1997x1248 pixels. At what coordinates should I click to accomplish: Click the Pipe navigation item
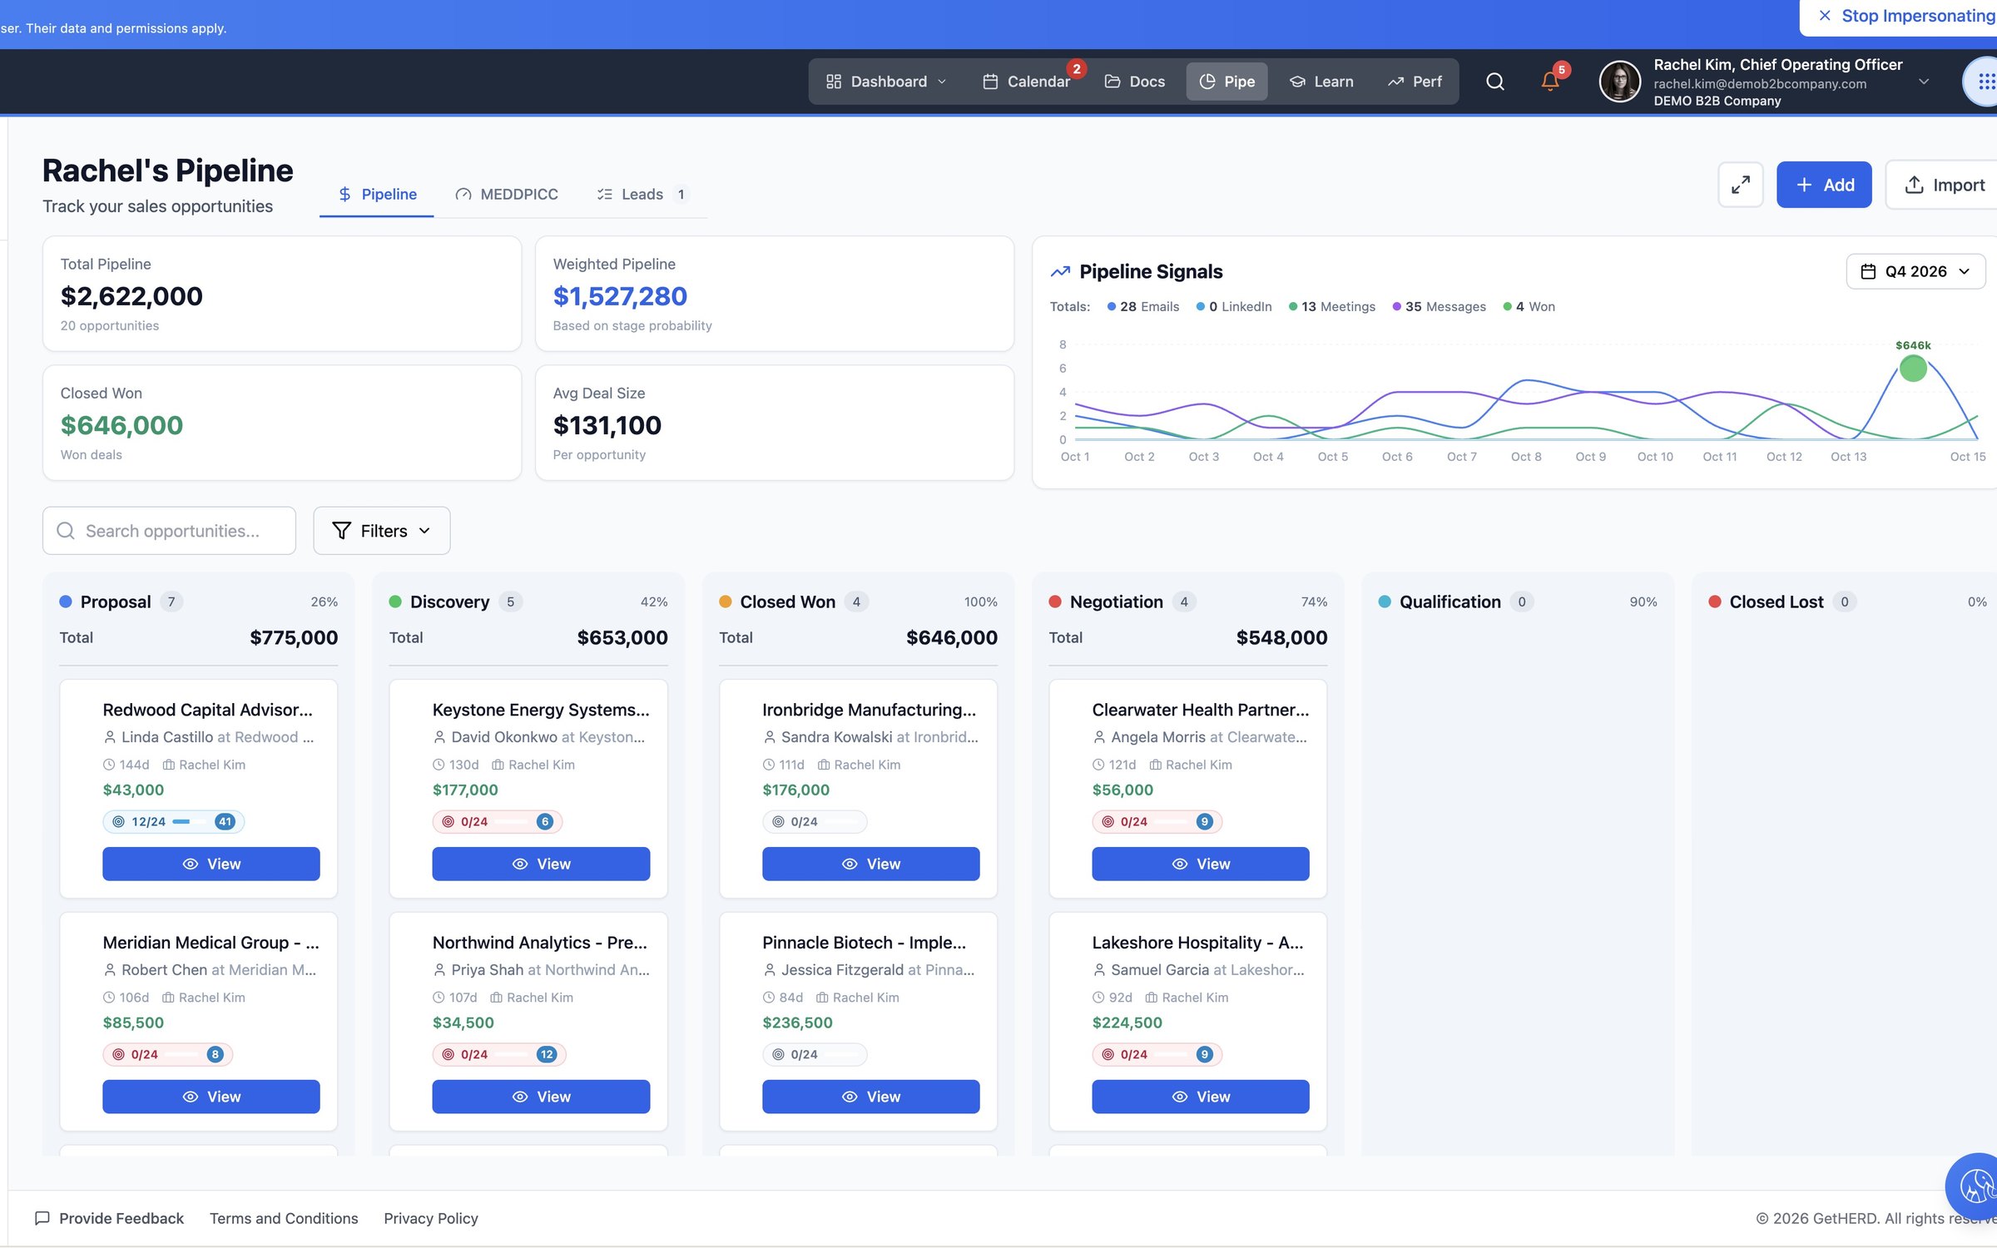[1226, 82]
